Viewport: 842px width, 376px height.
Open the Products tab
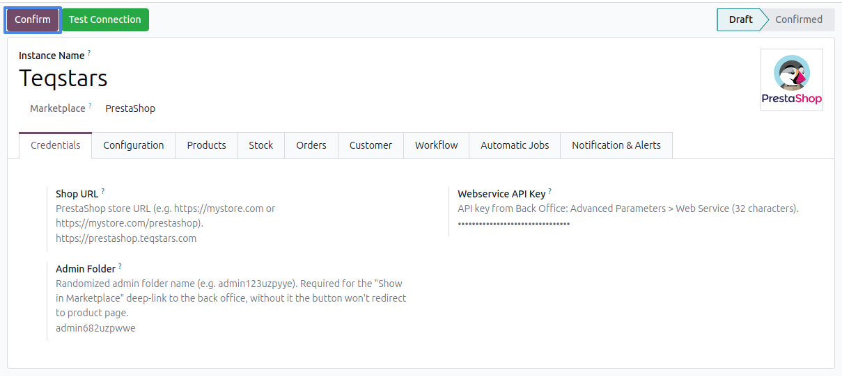tap(207, 145)
